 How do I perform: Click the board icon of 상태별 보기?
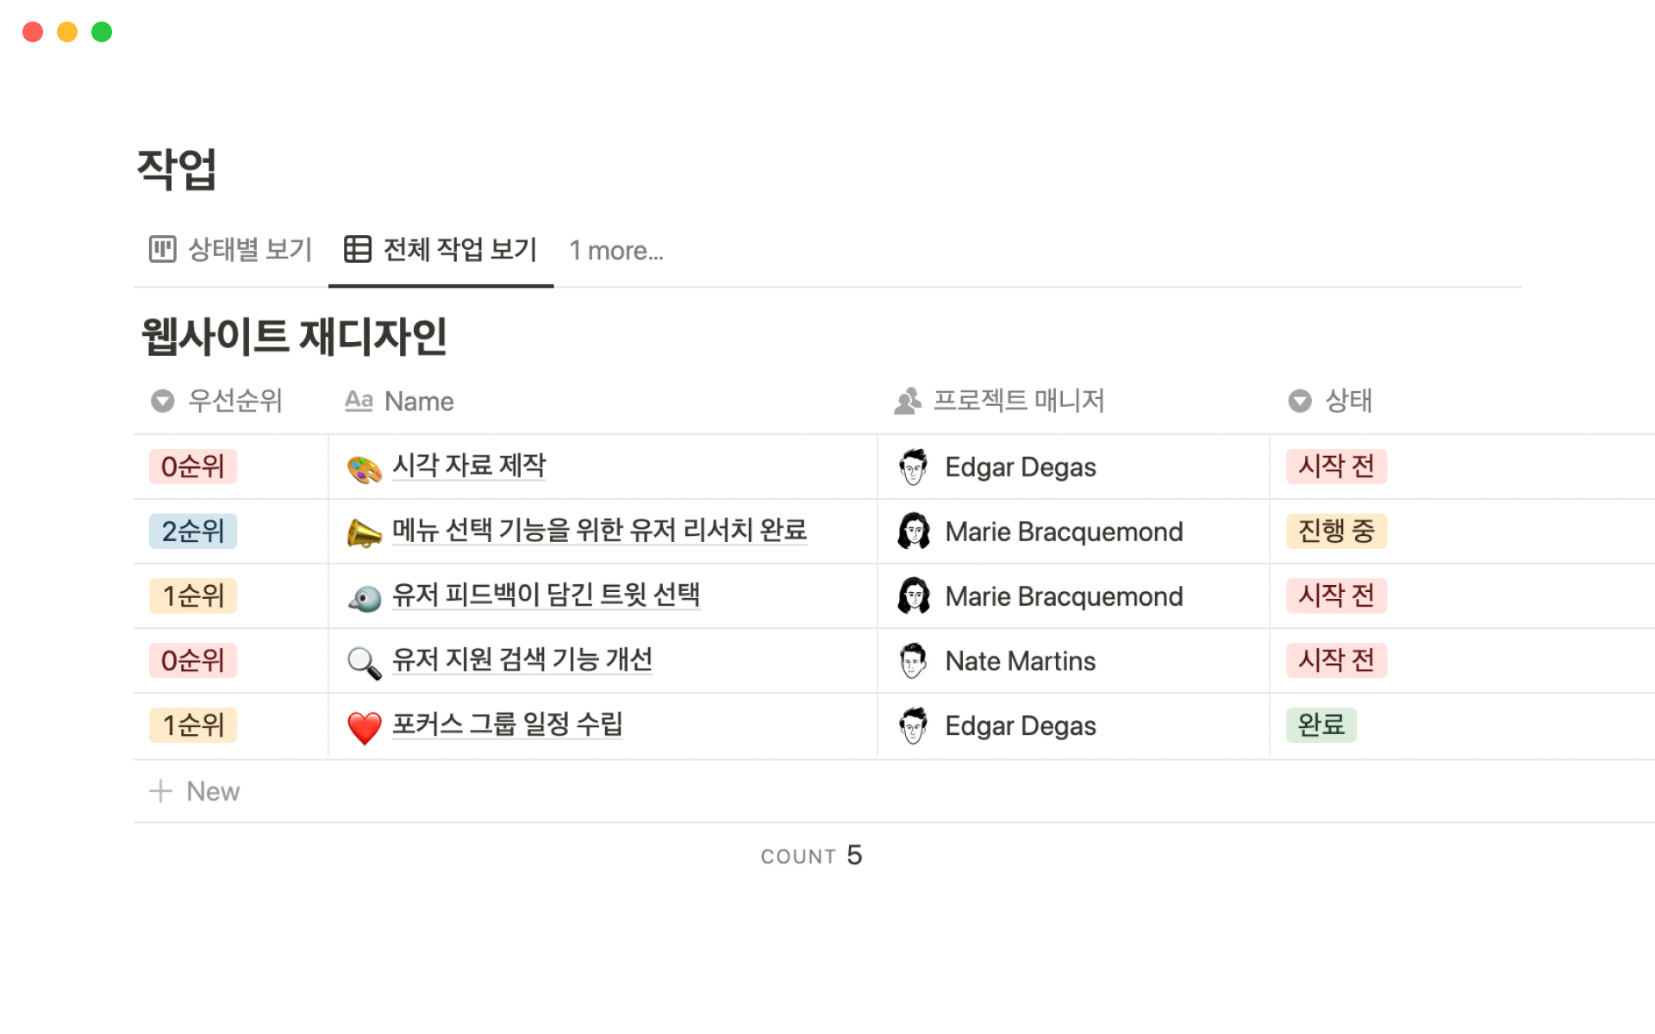(x=162, y=249)
